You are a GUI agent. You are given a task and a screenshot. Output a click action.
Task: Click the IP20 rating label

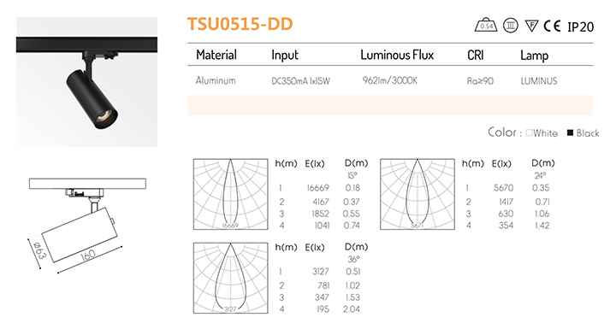point(581,26)
